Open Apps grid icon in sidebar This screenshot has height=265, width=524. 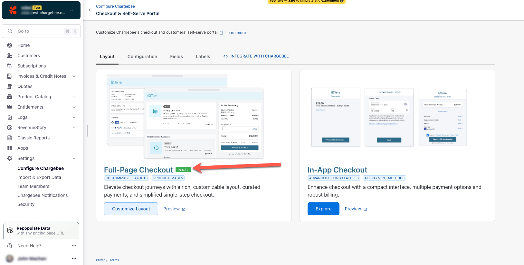pyautogui.click(x=10, y=148)
